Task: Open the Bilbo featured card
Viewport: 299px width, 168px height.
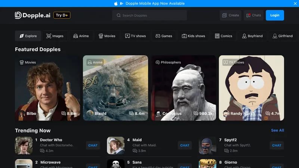Action: [47, 88]
